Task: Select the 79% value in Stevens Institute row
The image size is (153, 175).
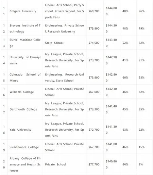Action: tap(141, 28)
